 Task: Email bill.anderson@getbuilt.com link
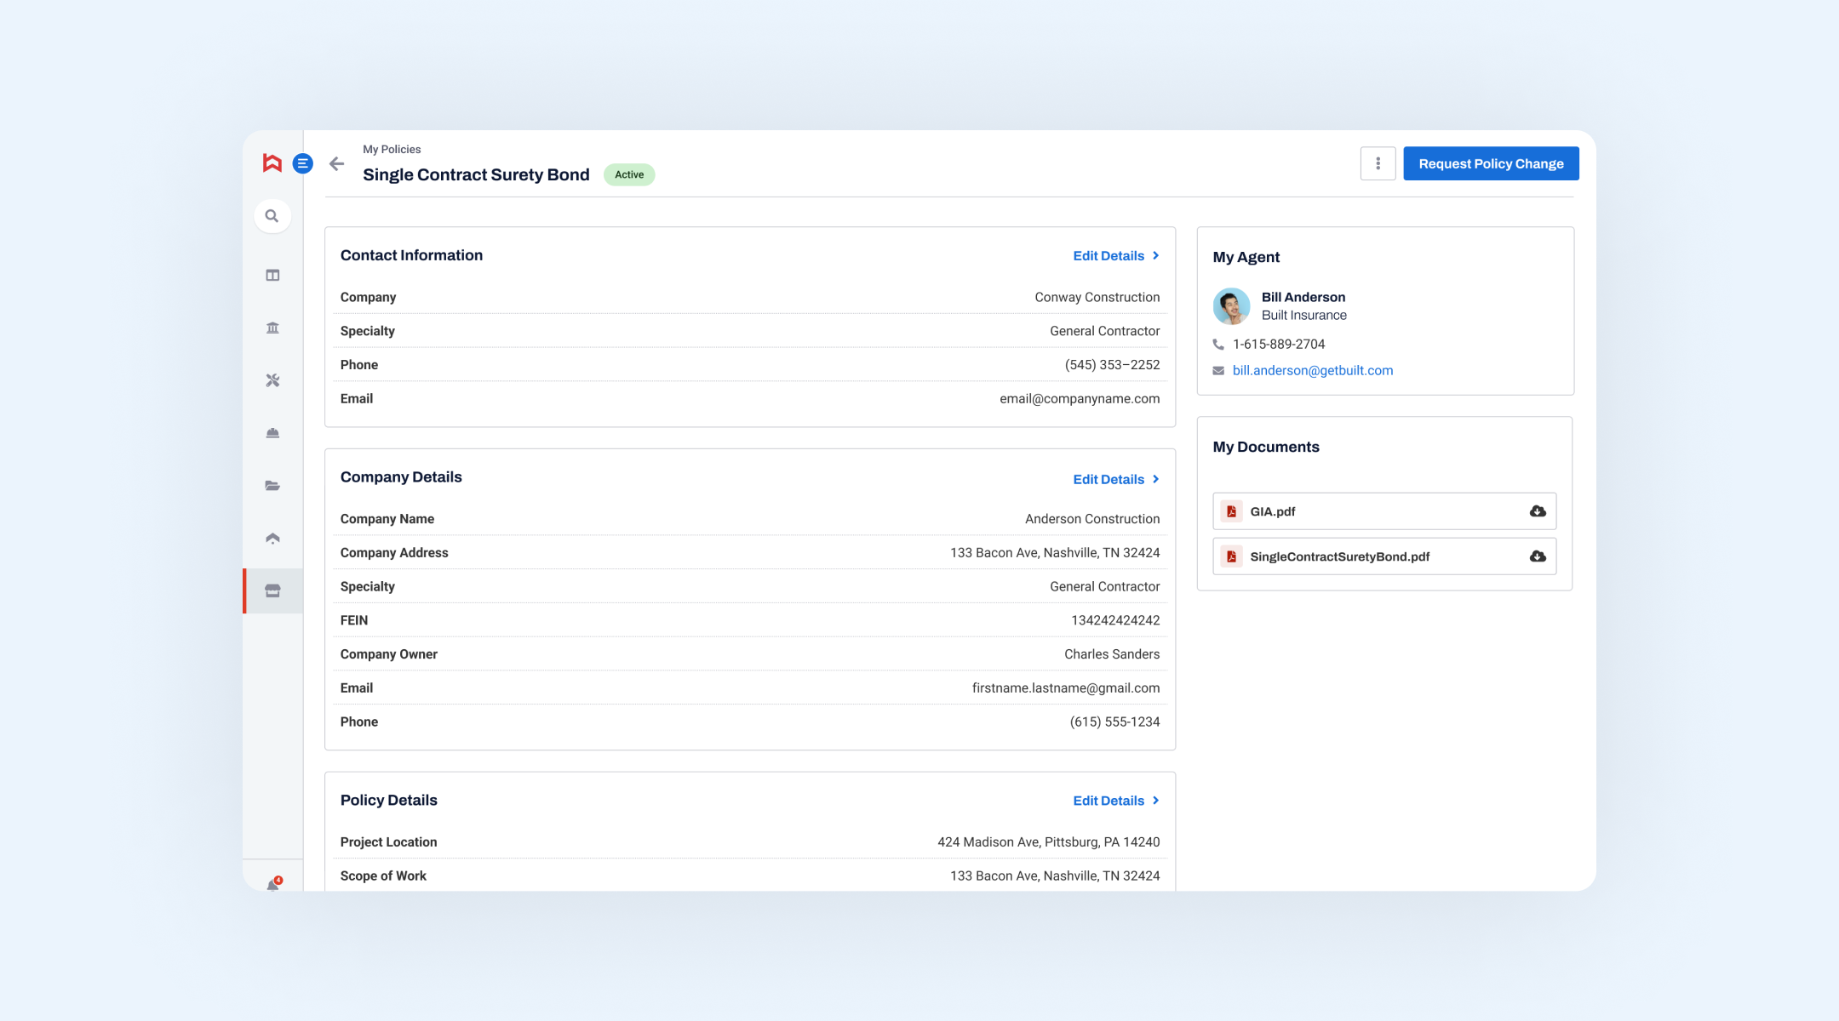pyautogui.click(x=1312, y=370)
